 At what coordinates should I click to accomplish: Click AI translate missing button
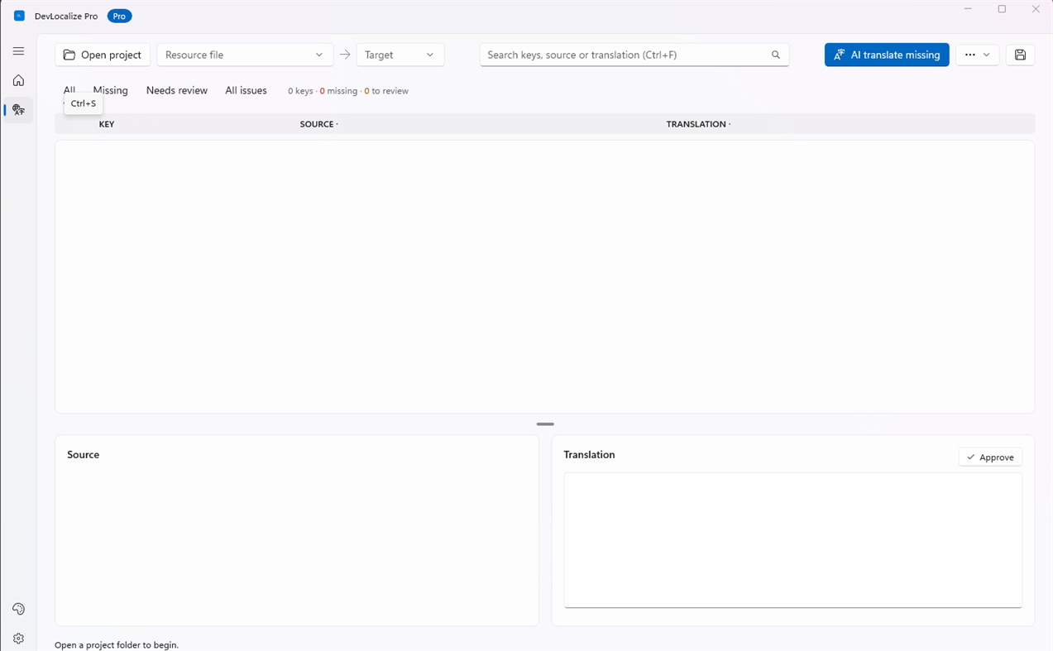click(887, 55)
